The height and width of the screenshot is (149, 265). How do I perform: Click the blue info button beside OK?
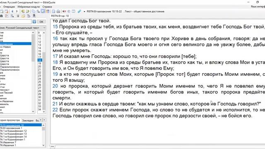(x=34, y=22)
